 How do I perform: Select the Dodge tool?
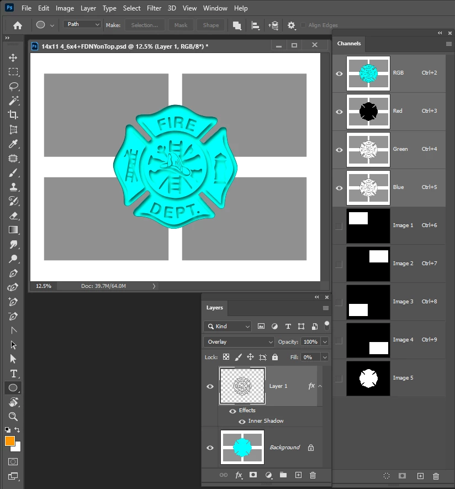(13, 259)
